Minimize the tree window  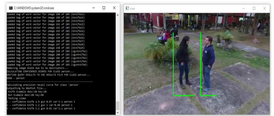(x=244, y=8)
